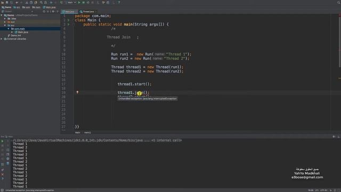
Task: Click the first Thread 1 line in console output
Action: click(20, 144)
